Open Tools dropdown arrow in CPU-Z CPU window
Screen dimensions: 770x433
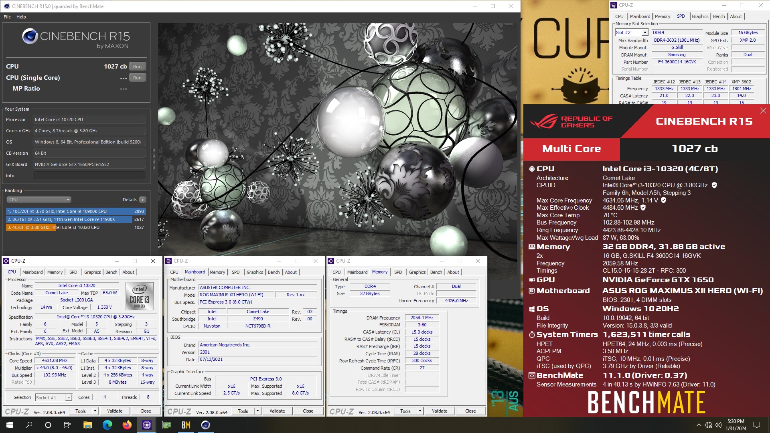coord(95,411)
